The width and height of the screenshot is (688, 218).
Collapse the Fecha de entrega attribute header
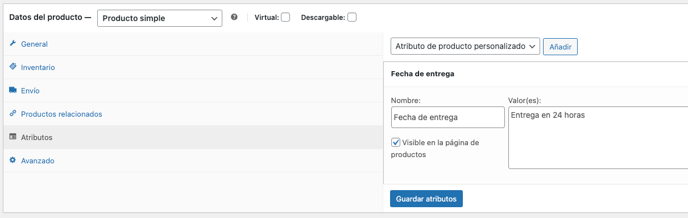(x=536, y=73)
